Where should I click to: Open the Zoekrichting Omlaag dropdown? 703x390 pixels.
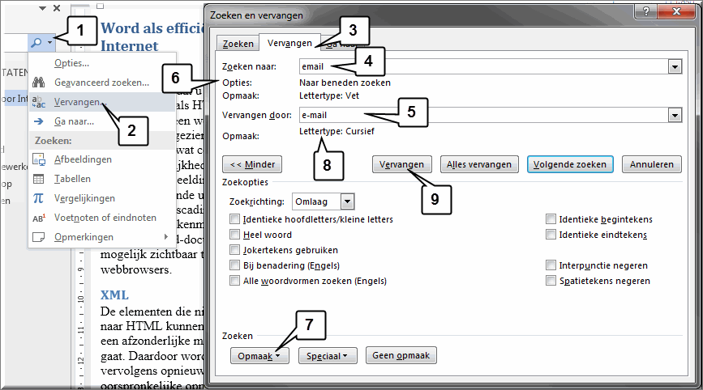pos(347,201)
